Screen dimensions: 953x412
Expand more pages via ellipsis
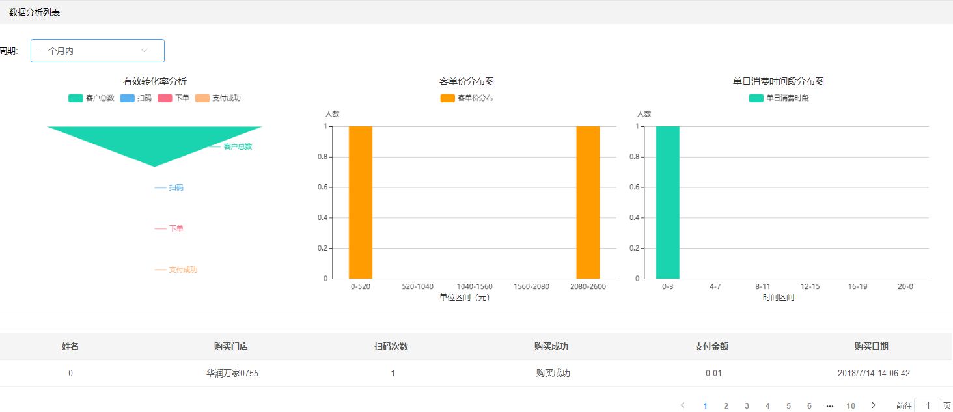click(829, 405)
